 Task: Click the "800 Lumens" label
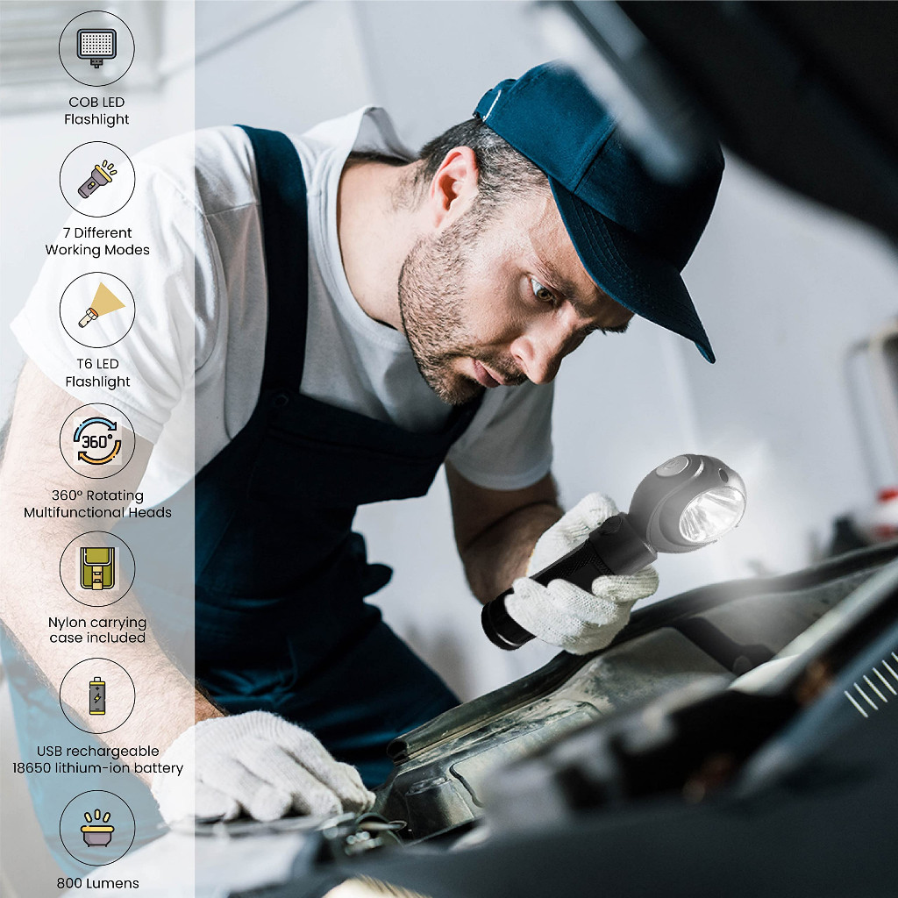(x=97, y=883)
